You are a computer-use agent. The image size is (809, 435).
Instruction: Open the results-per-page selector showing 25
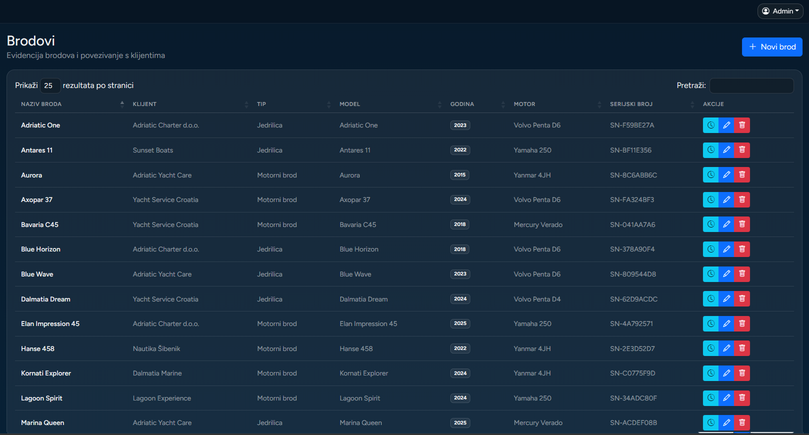(50, 85)
